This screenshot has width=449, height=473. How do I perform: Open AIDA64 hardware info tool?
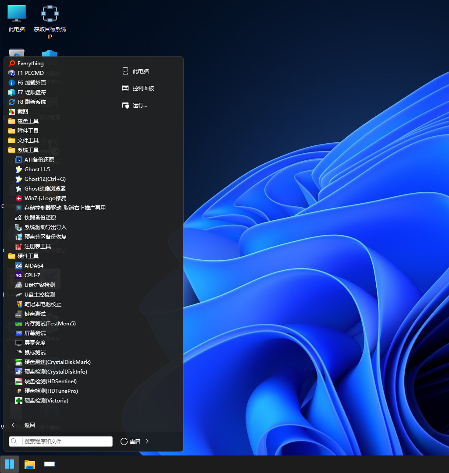pyautogui.click(x=33, y=266)
